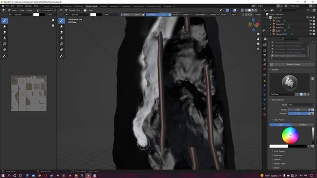Click the Strength slider in Brush Settings
The width and height of the screenshot is (317, 178).
(x=298, y=113)
